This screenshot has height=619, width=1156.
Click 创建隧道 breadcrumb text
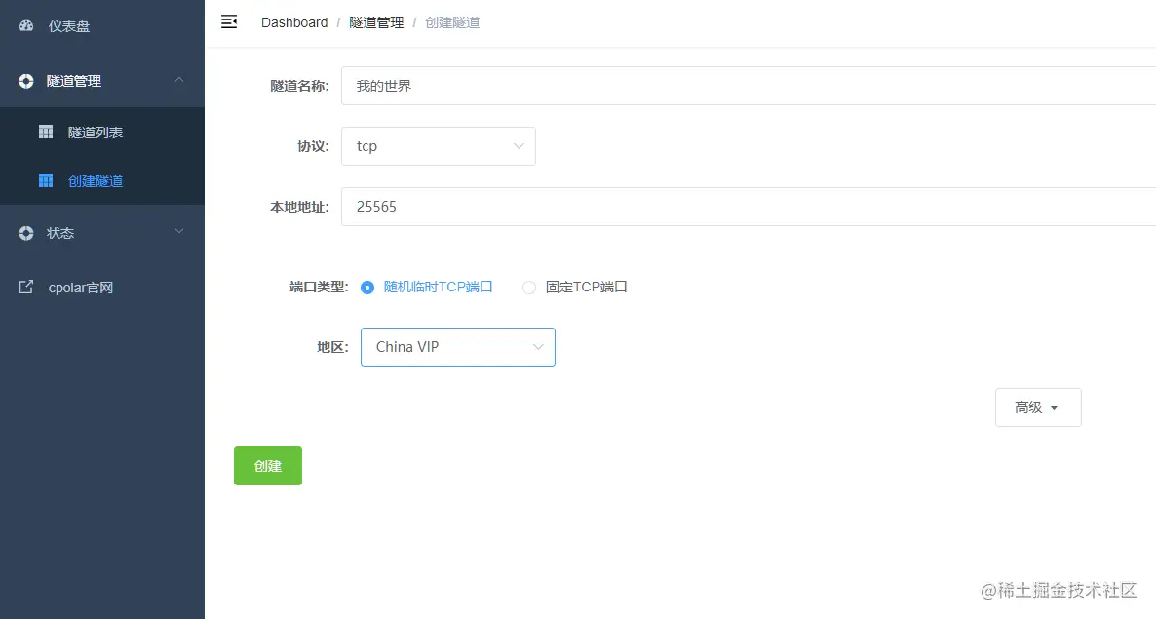pyautogui.click(x=452, y=22)
